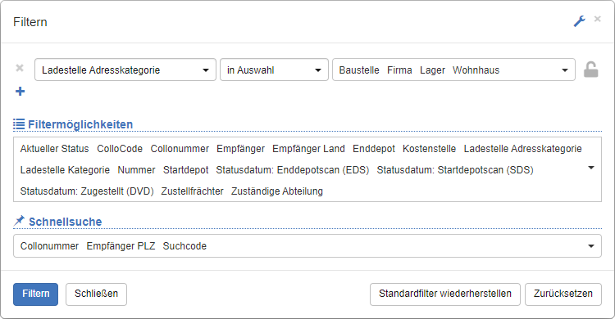Click the ColloCode filter option

tap(120, 149)
